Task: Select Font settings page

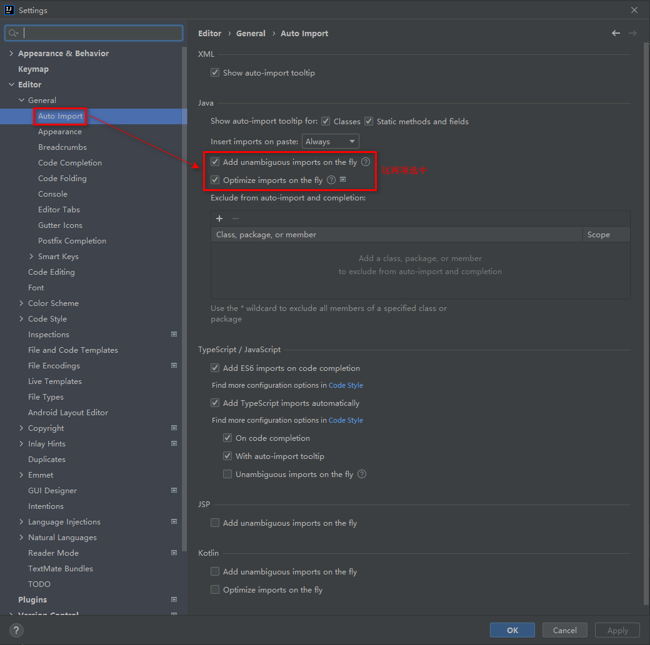Action: coord(36,287)
